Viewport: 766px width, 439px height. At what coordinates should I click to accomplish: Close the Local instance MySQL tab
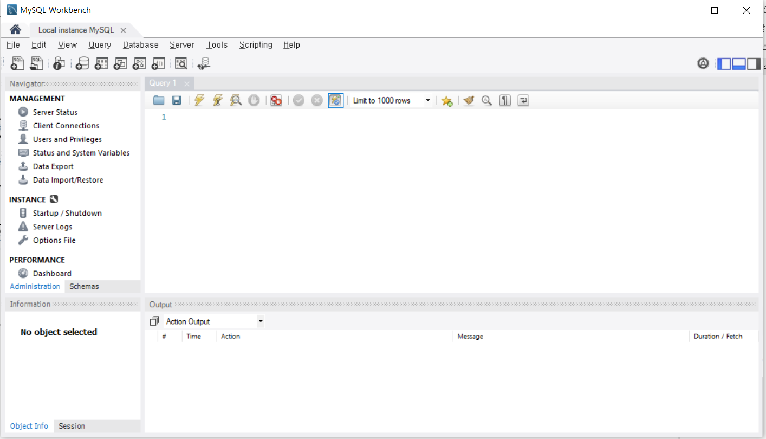123,30
